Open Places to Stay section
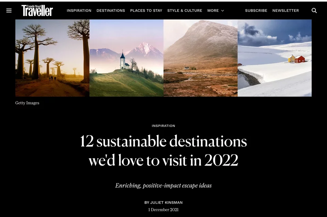 tap(146, 11)
